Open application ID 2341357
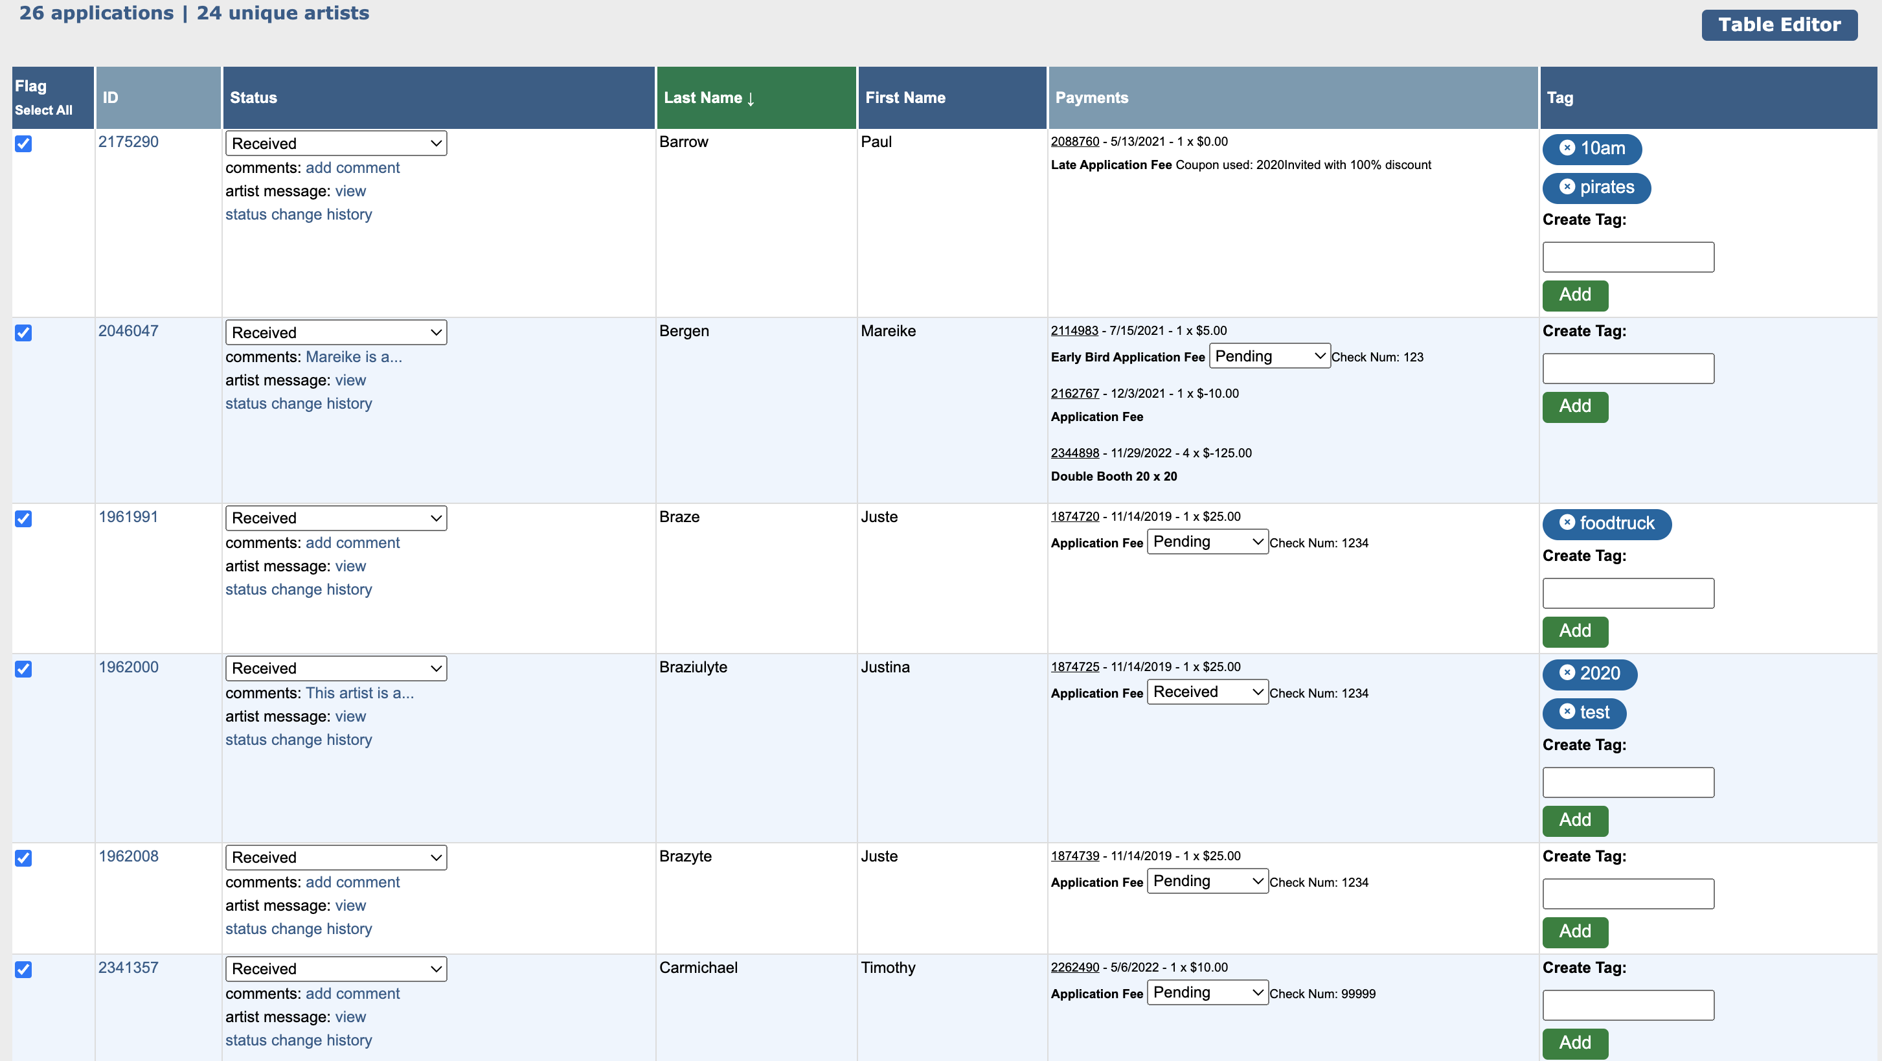Image resolution: width=1882 pixels, height=1061 pixels. pos(128,968)
